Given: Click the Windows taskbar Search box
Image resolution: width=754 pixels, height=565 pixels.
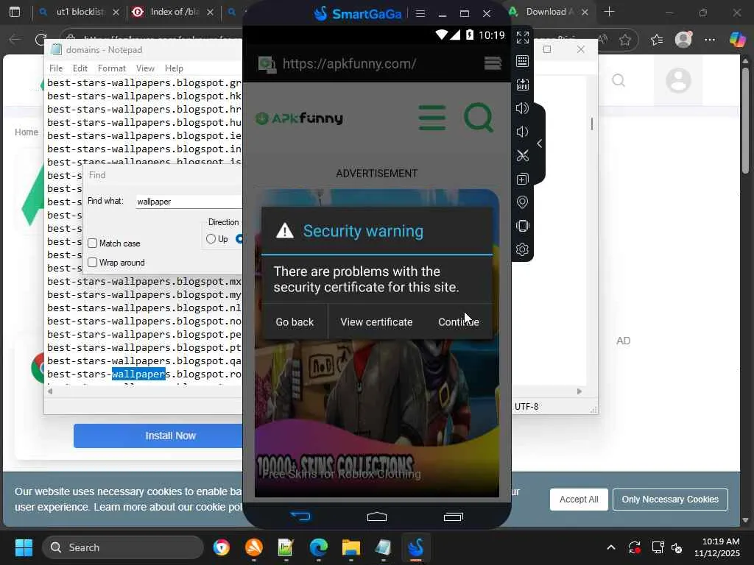Looking at the screenshot, I should tap(123, 547).
